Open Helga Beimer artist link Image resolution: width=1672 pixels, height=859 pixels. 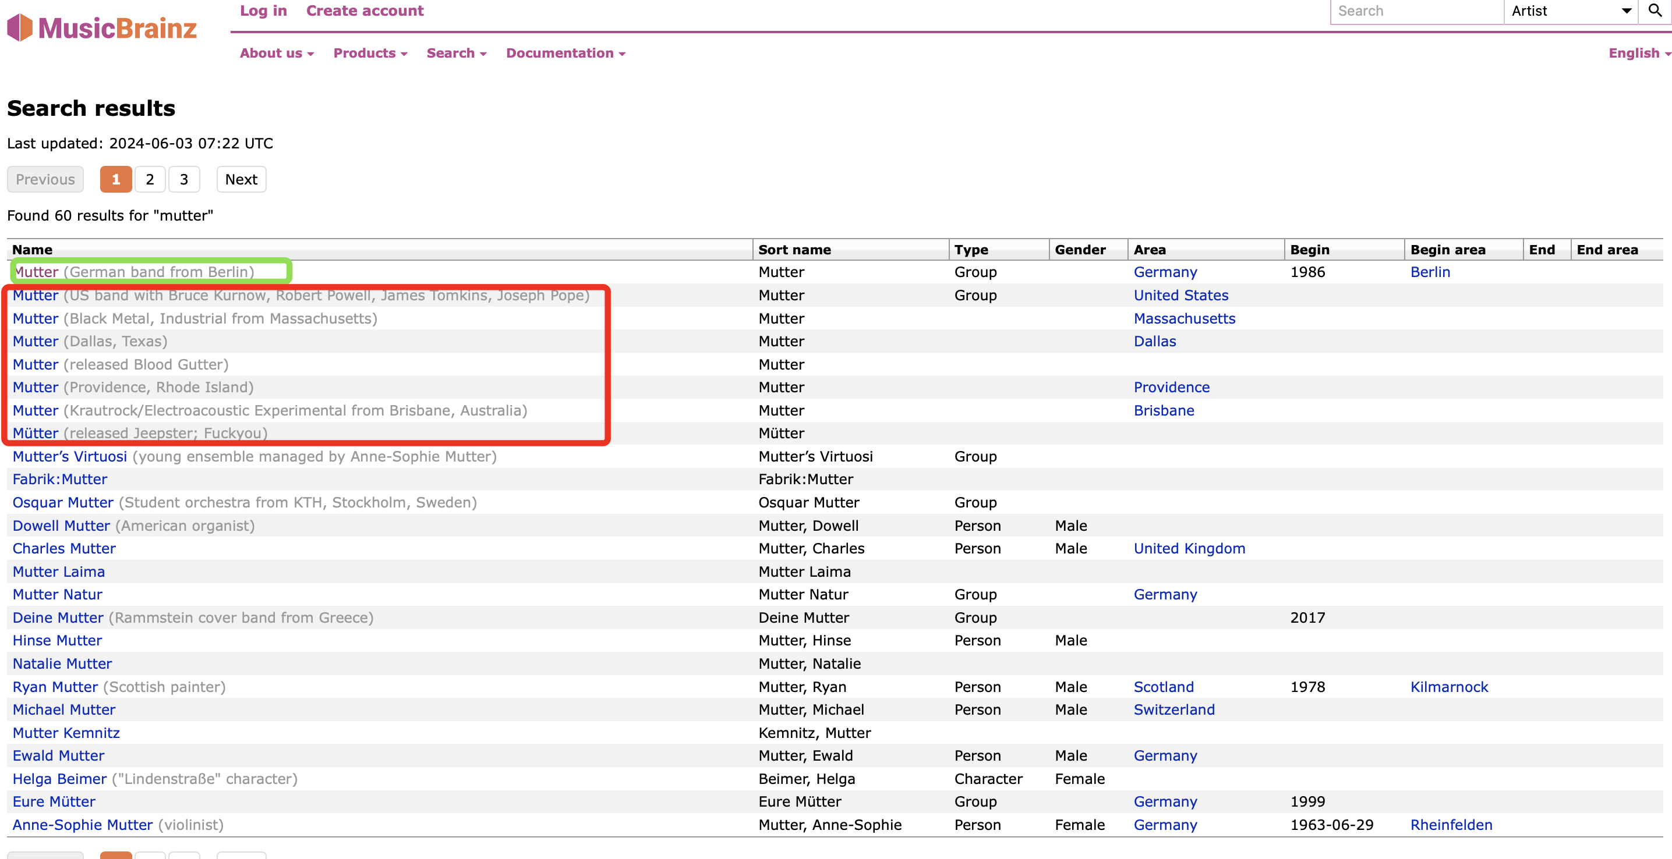point(60,780)
